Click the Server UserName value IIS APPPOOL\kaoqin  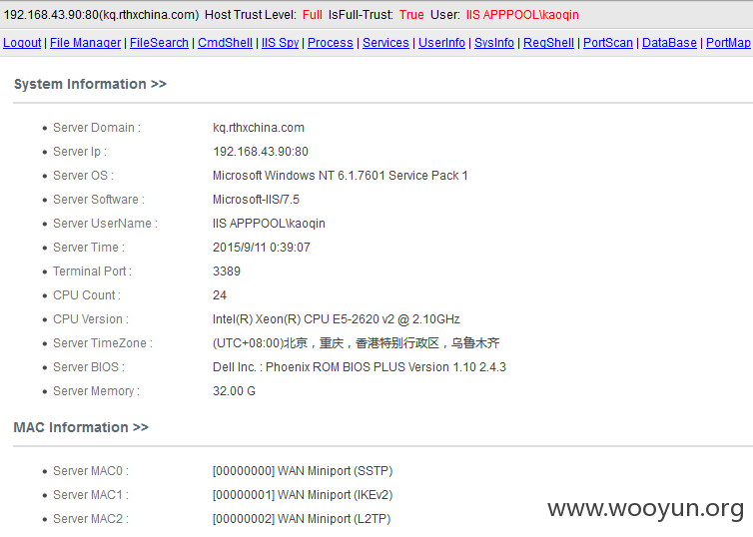[269, 224]
